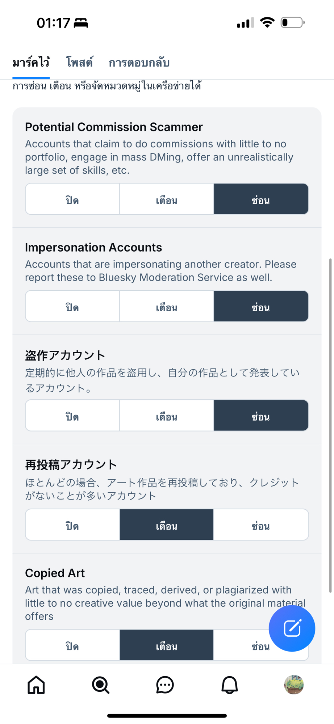Set Impersonation Accounts to เตือน

[167, 306]
